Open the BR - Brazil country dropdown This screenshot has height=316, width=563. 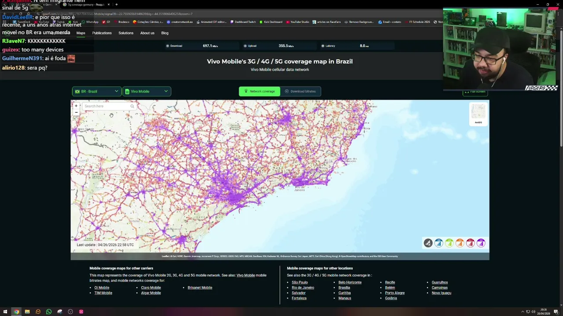97,91
